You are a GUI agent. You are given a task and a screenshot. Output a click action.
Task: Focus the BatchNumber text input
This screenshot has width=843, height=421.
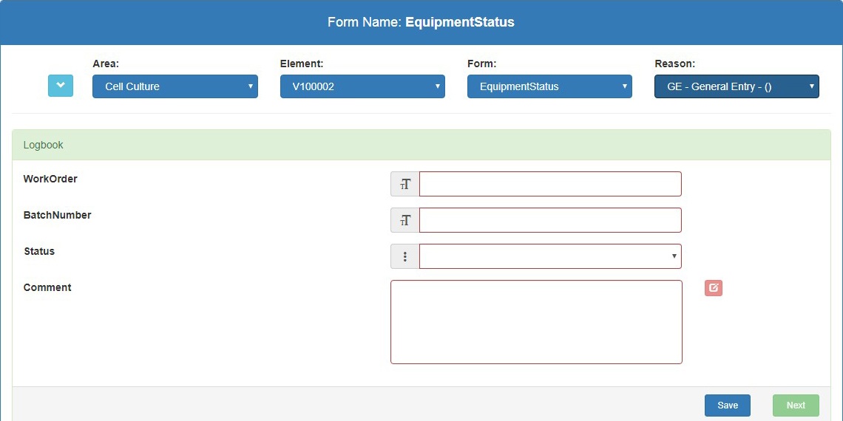coord(550,220)
